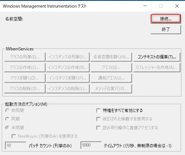Check 読み取り操作に直接アクセスする option

99,128
